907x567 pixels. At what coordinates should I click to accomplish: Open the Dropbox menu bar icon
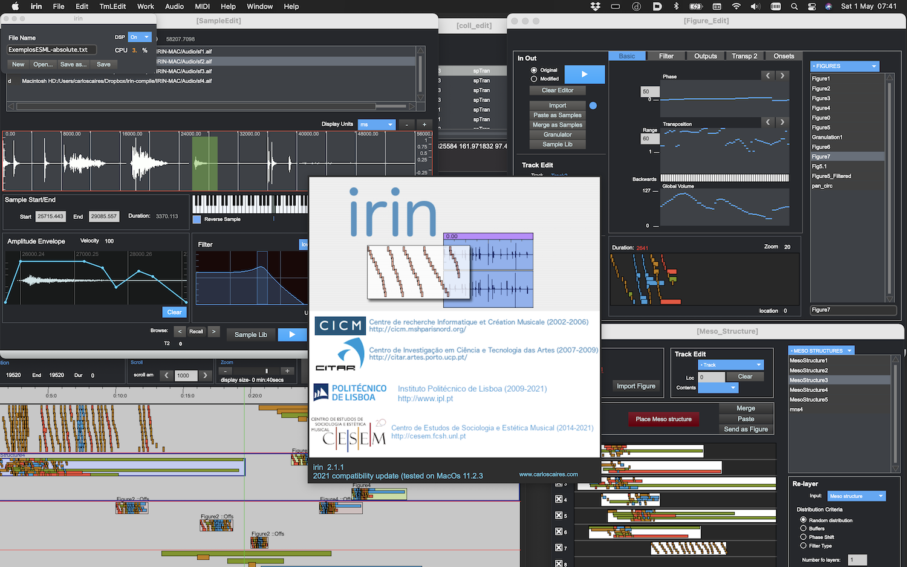tap(595, 7)
